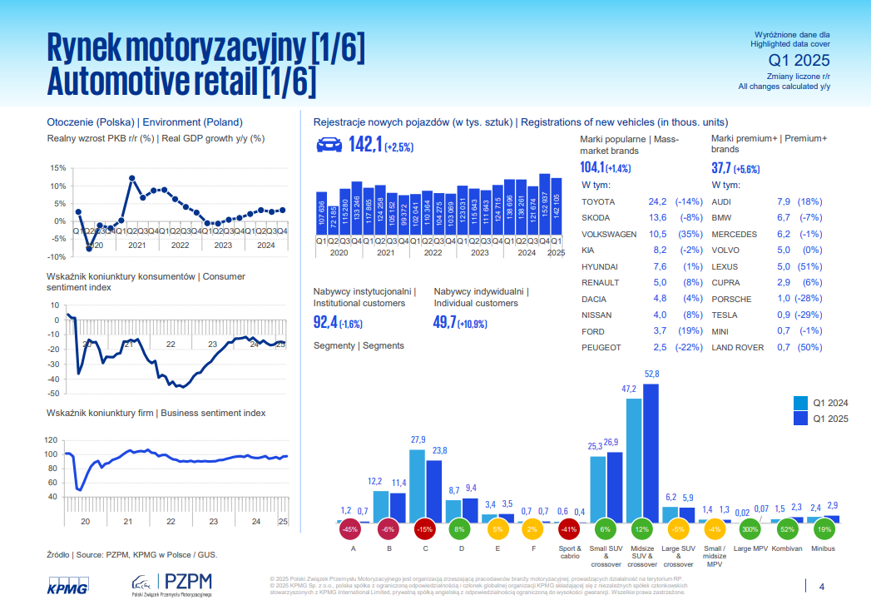Click the 'Registrations of new vehicles' heading

point(625,122)
